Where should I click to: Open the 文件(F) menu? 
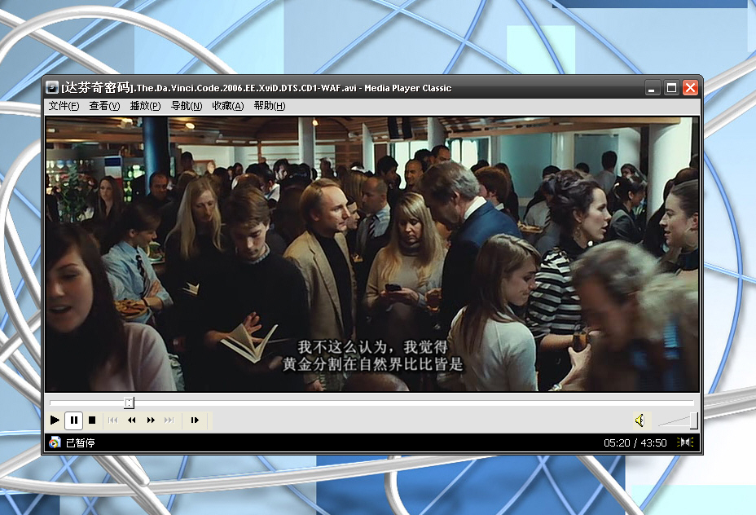[64, 106]
